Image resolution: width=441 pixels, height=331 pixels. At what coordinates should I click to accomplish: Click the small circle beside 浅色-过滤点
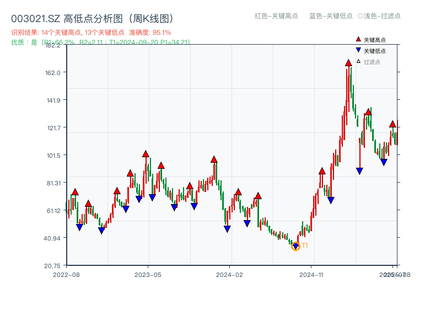point(361,16)
